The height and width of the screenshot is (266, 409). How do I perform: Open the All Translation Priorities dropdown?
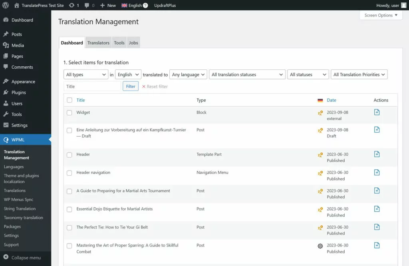coord(359,74)
